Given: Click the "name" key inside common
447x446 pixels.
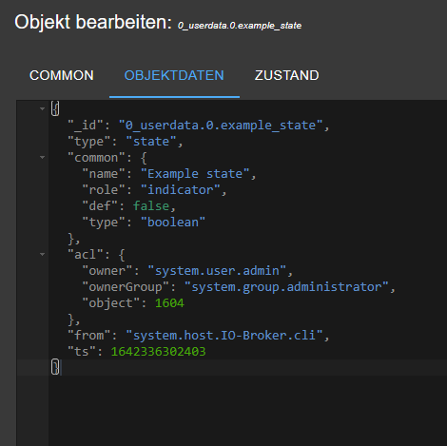Looking at the screenshot, I should coord(104,174).
